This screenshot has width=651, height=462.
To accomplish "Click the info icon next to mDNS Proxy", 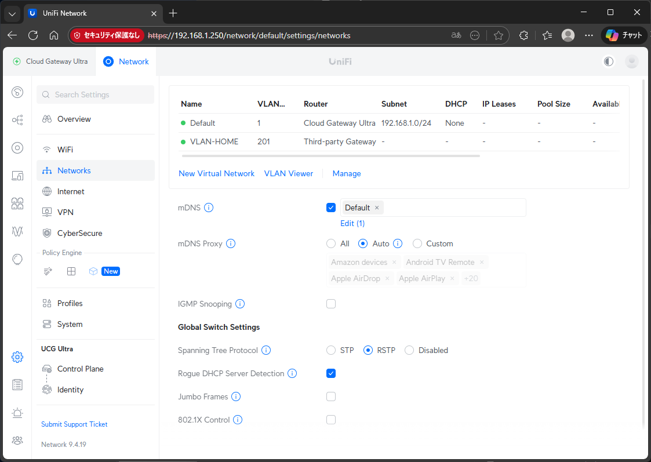I will pyautogui.click(x=231, y=243).
